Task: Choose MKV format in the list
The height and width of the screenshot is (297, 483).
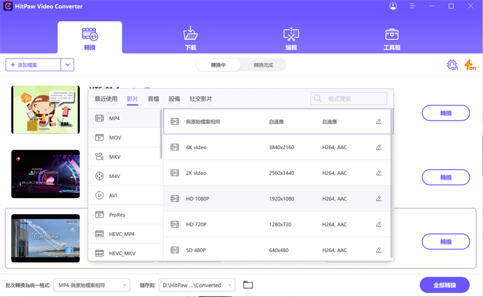Action: [x=124, y=157]
